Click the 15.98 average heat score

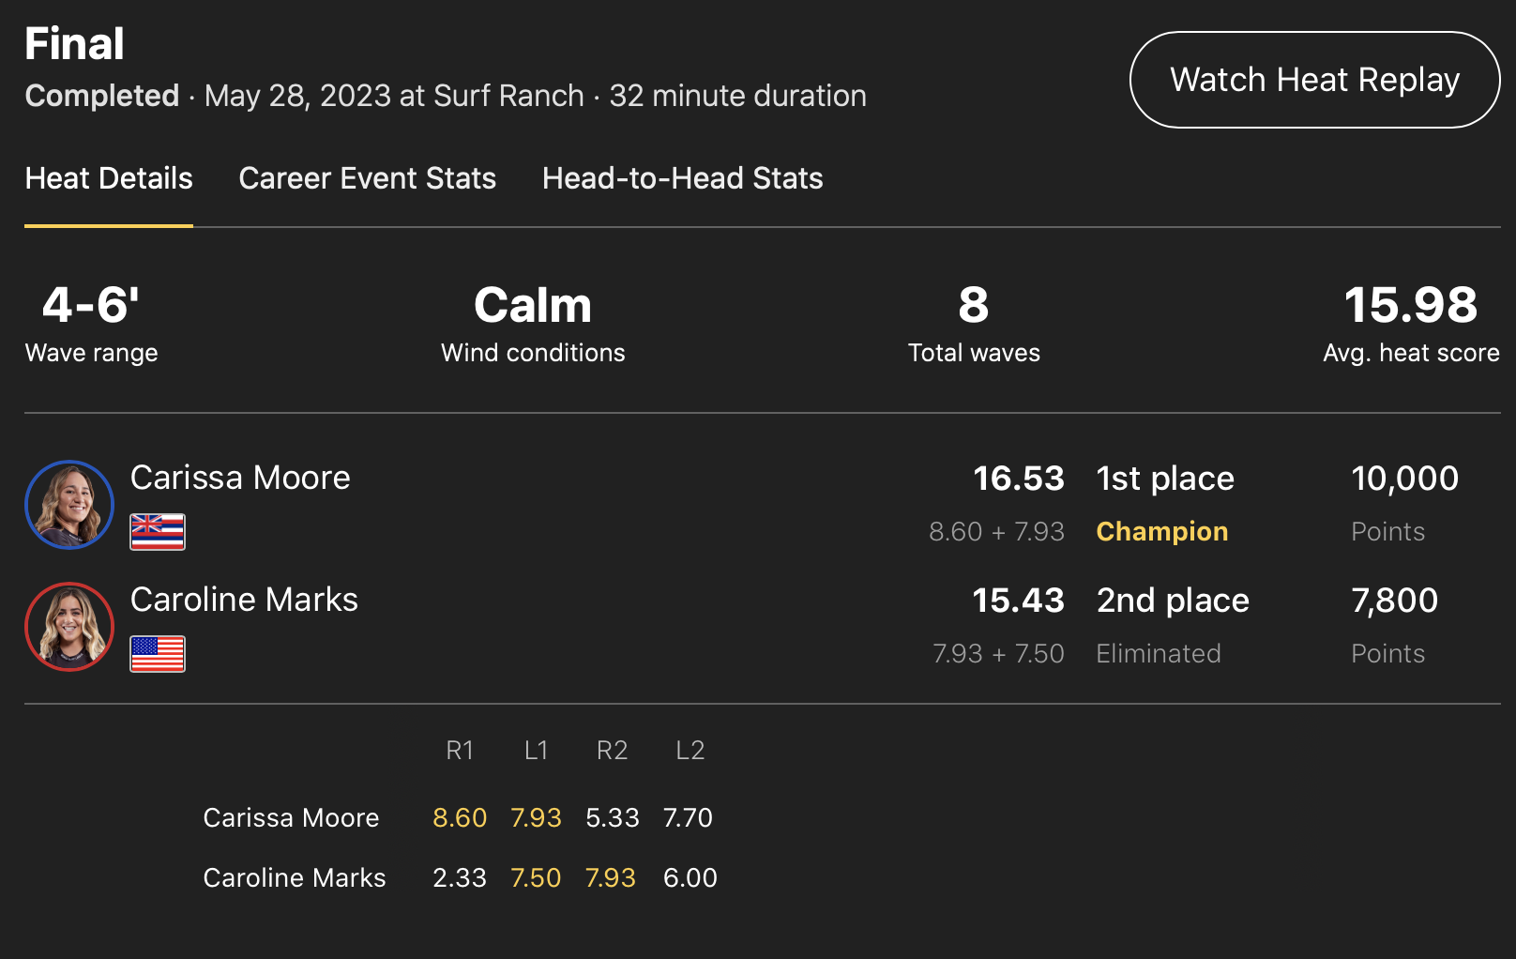pyautogui.click(x=1410, y=306)
